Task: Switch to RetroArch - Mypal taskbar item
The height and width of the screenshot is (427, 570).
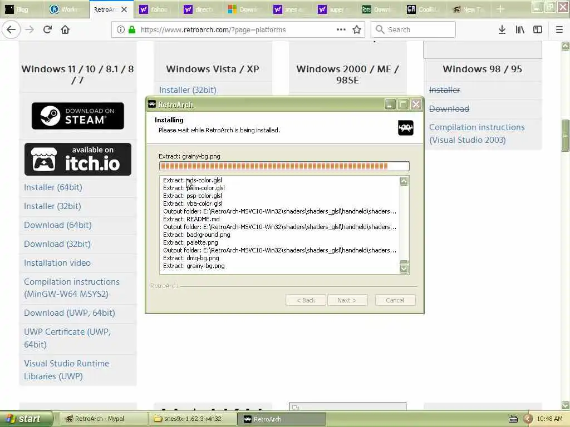Action: [x=102, y=419]
